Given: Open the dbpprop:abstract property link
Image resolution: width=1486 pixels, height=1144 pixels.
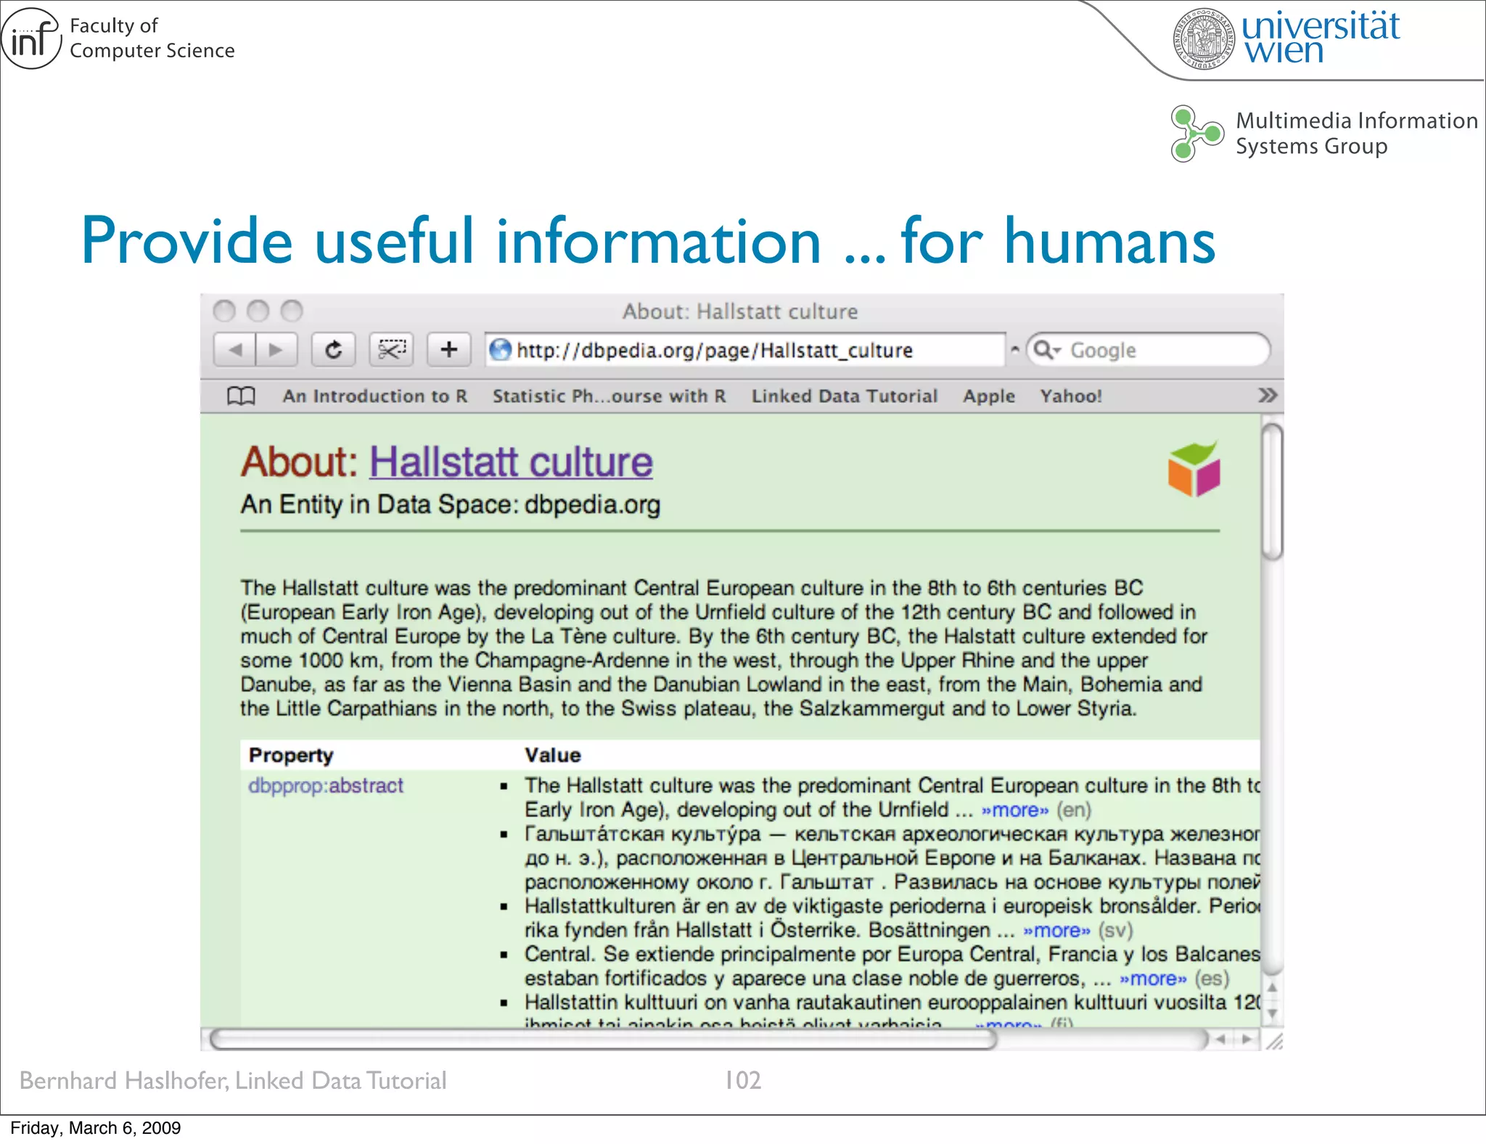Looking at the screenshot, I should pyautogui.click(x=326, y=785).
